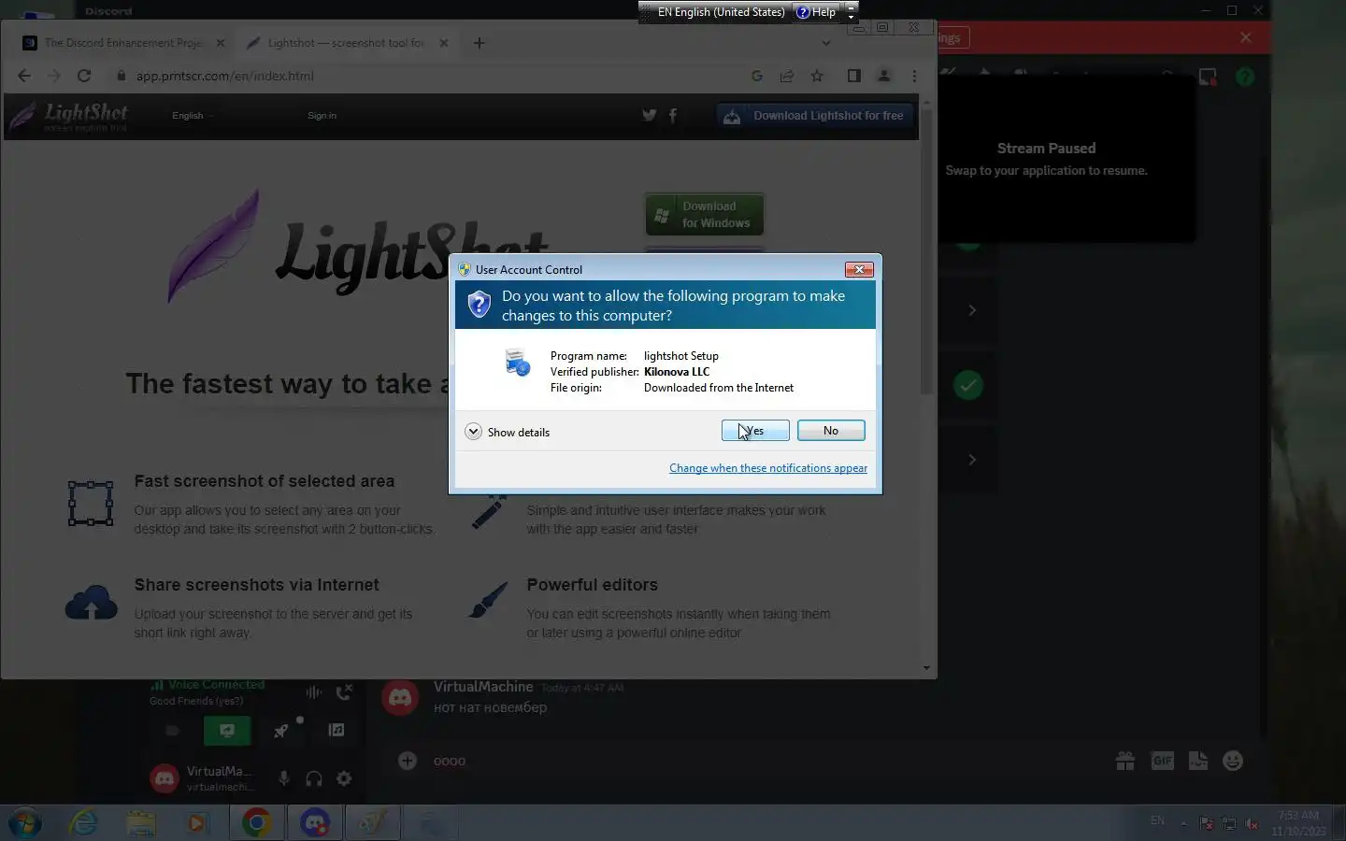Open Chrome three-dot menu
Image resolution: width=1346 pixels, height=841 pixels.
(914, 76)
